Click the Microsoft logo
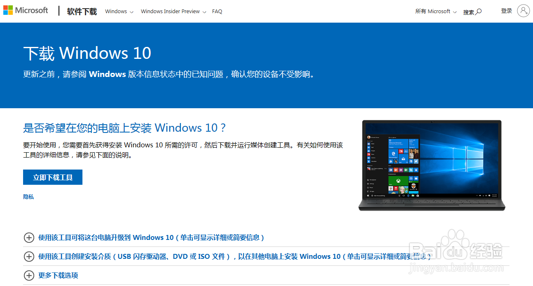Viewport: 533px width, 286px height. 26,10
